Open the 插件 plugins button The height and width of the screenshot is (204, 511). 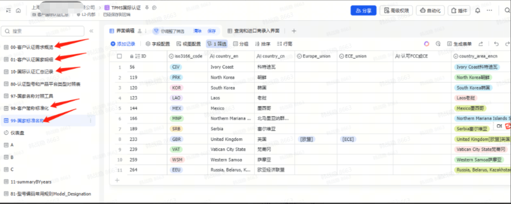pos(459,11)
